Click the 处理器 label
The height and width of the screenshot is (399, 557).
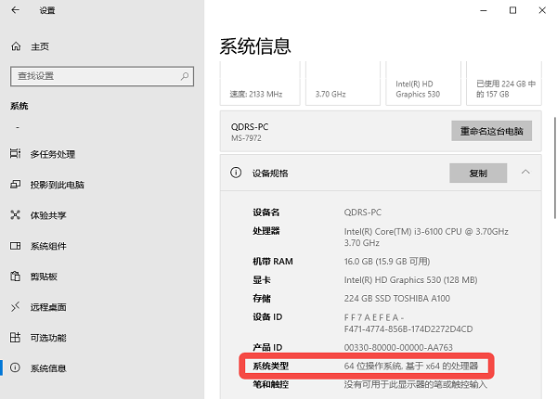[266, 231]
